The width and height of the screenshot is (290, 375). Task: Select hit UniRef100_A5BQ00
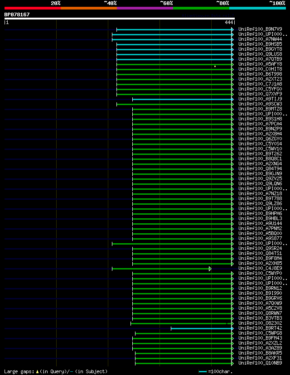260,233
